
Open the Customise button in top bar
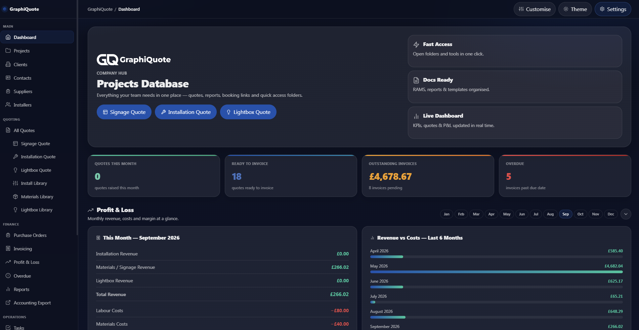(535, 9)
